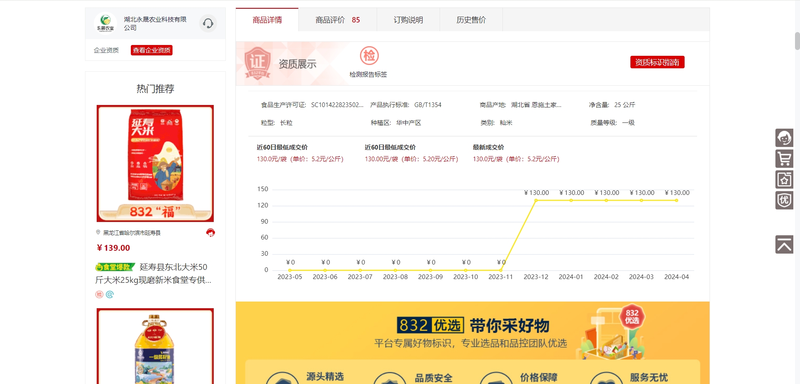Click the red chat icon beside 黑龙江省哈尔滨市延寿县
Image resolution: width=800 pixels, height=384 pixels.
point(210,232)
